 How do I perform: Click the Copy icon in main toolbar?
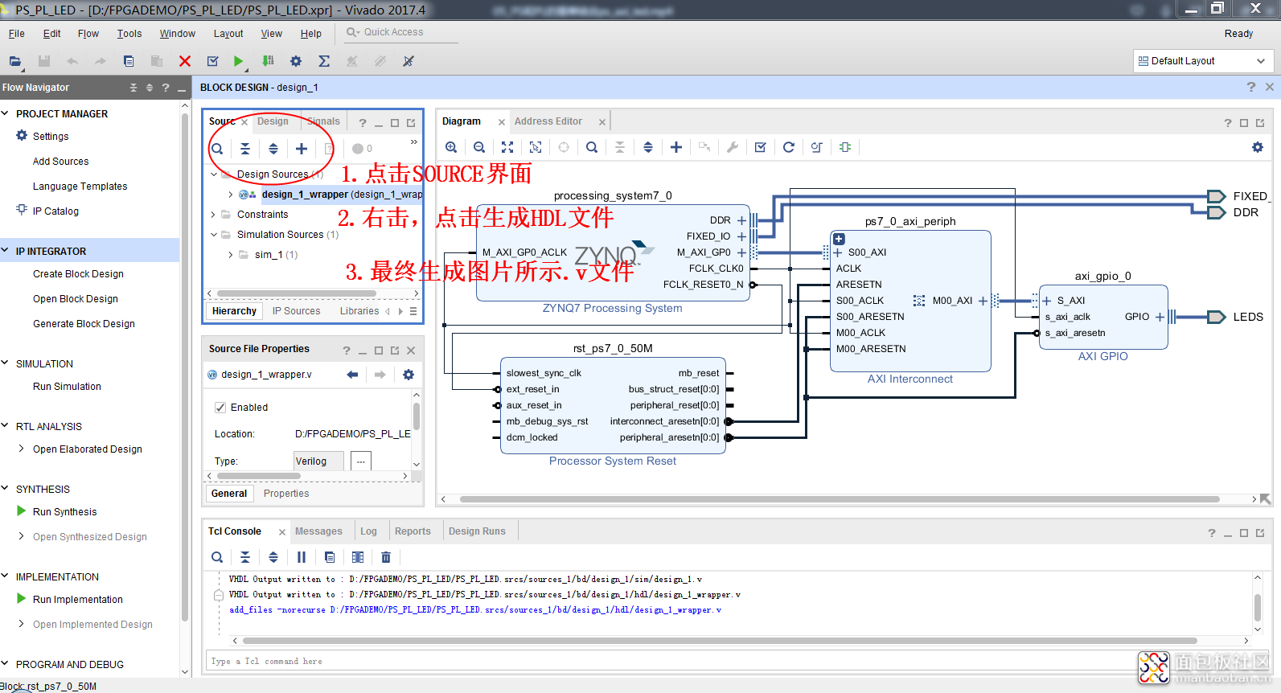(129, 61)
